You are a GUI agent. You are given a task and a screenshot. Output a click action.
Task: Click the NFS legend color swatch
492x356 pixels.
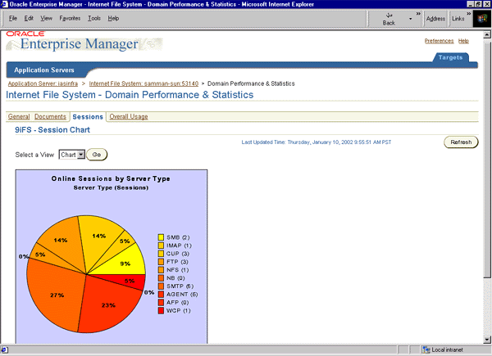161,270
